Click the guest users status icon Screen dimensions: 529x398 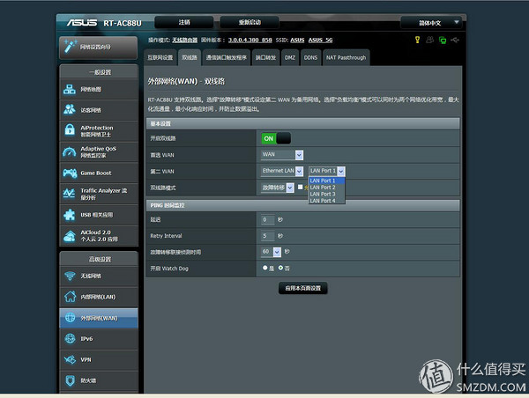429,40
